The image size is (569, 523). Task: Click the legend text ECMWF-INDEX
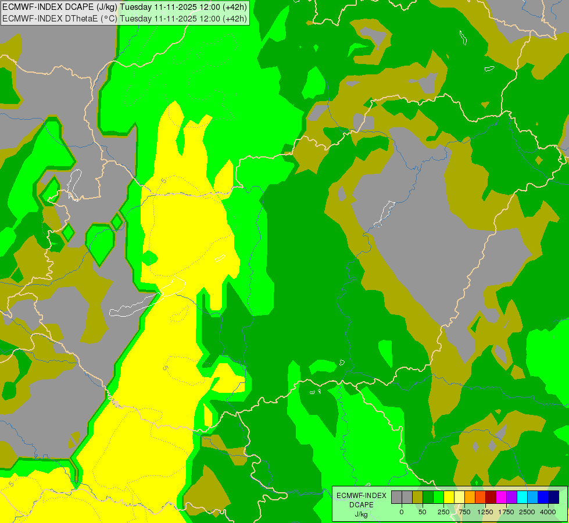pyautogui.click(x=362, y=496)
